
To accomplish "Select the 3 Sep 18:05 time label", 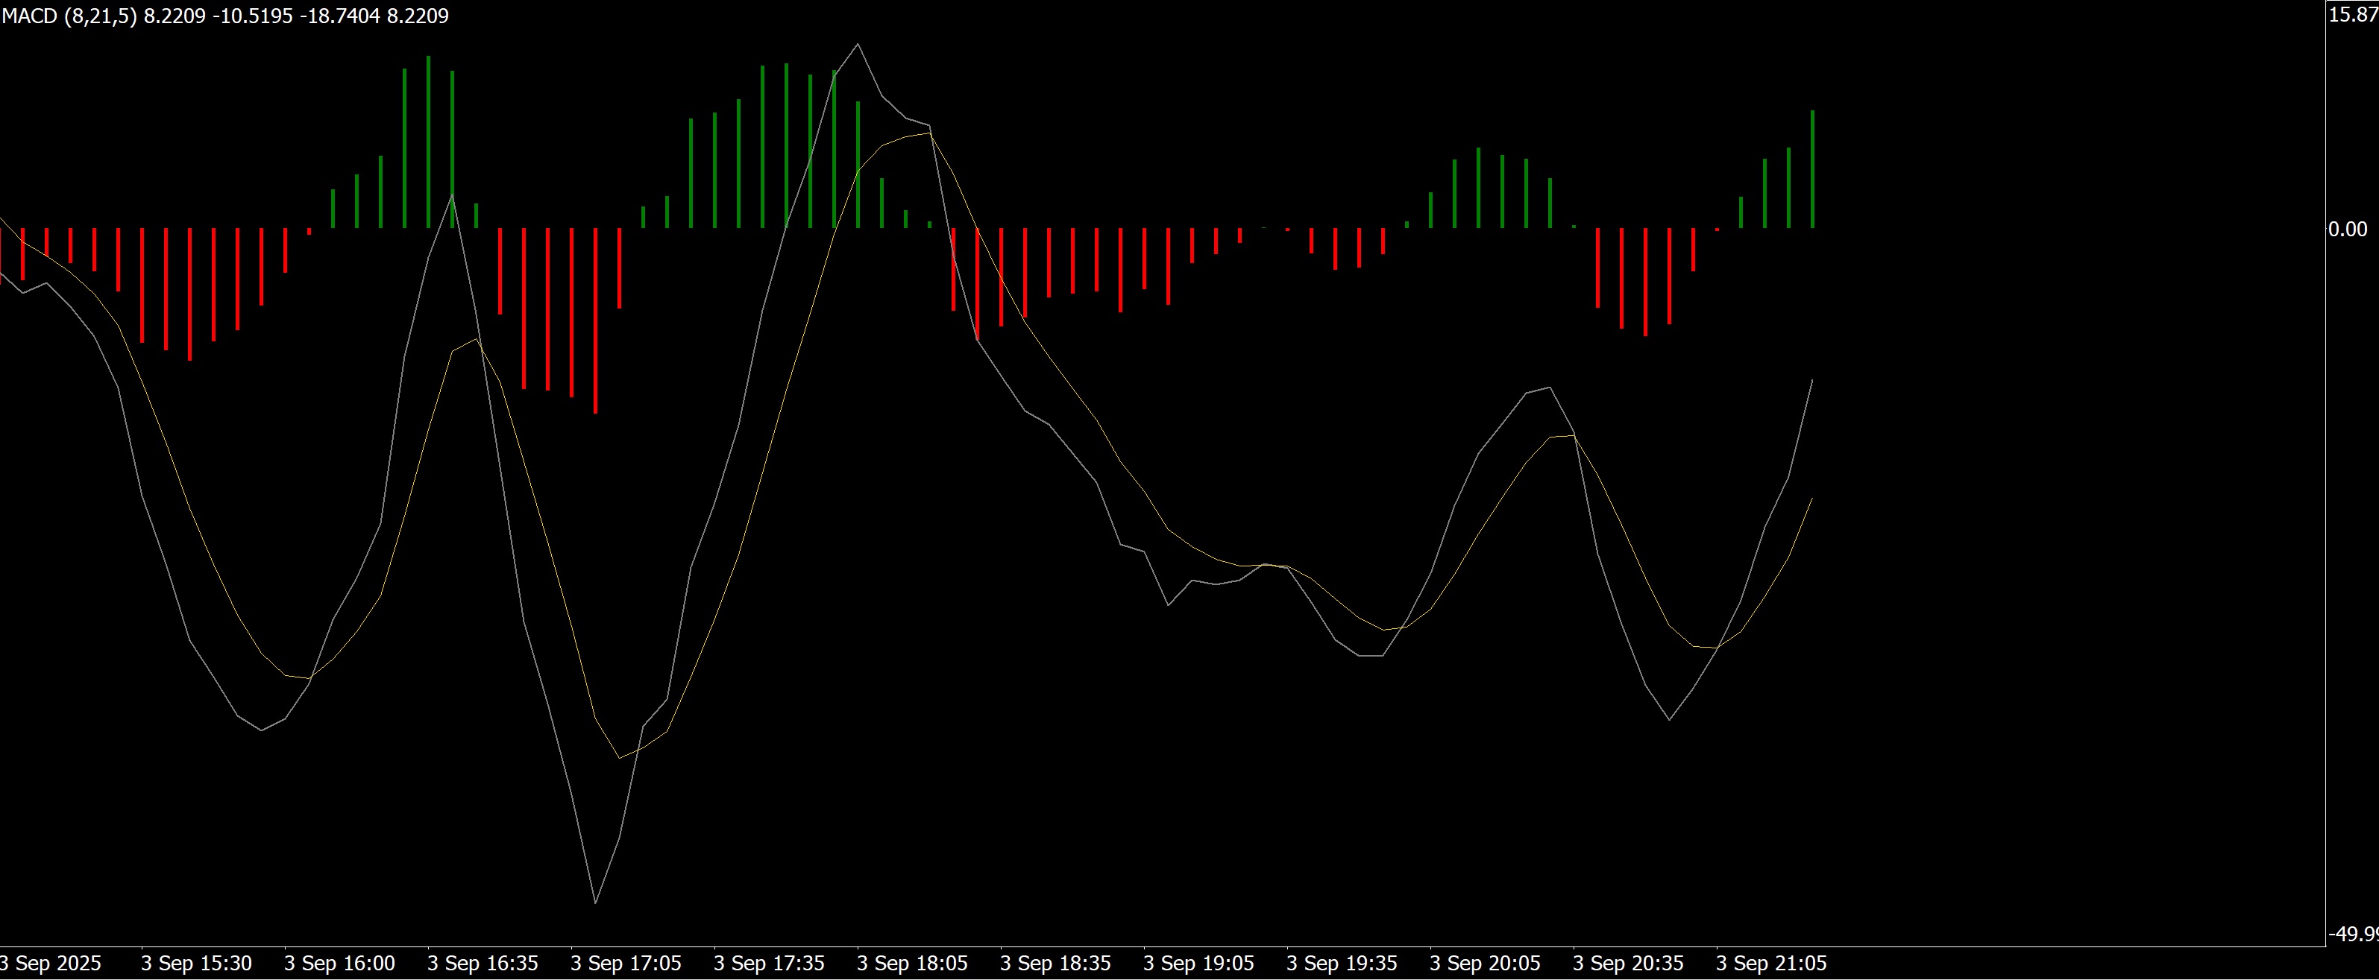I will coord(911,964).
